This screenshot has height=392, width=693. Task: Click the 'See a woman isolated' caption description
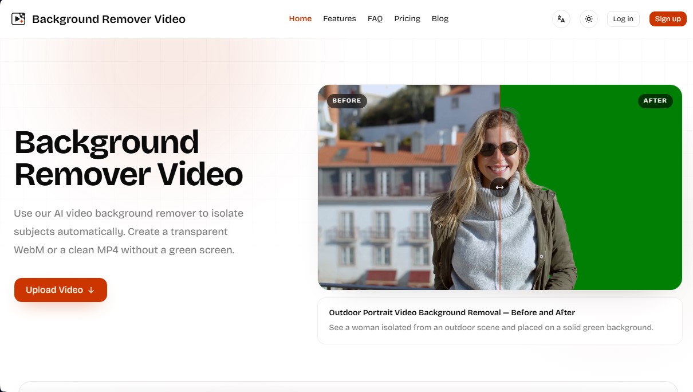tap(491, 328)
